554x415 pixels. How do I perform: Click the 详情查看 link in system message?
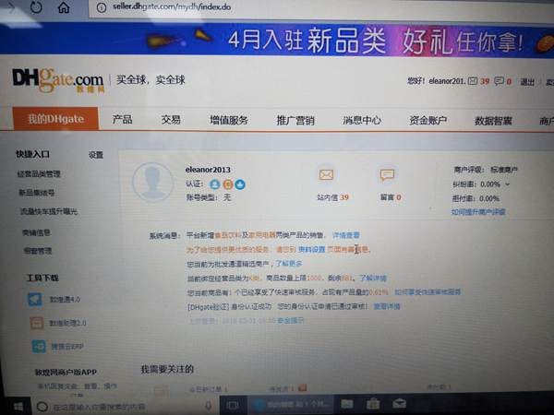(x=346, y=235)
